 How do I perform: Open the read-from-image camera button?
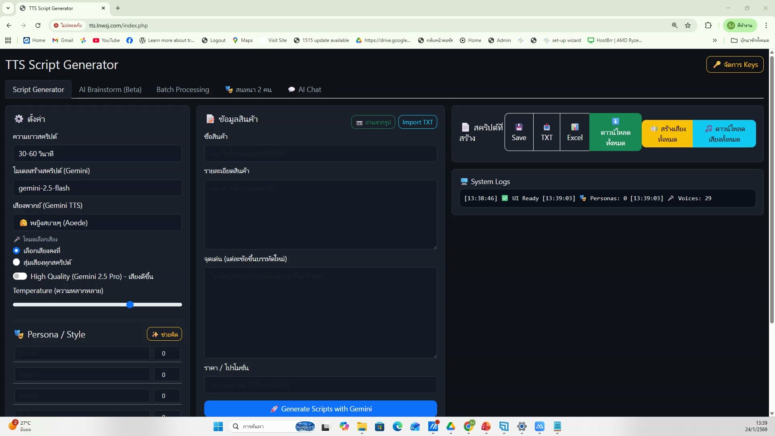coord(373,122)
